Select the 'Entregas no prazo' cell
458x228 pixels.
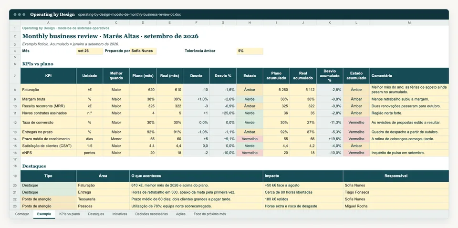48,132
